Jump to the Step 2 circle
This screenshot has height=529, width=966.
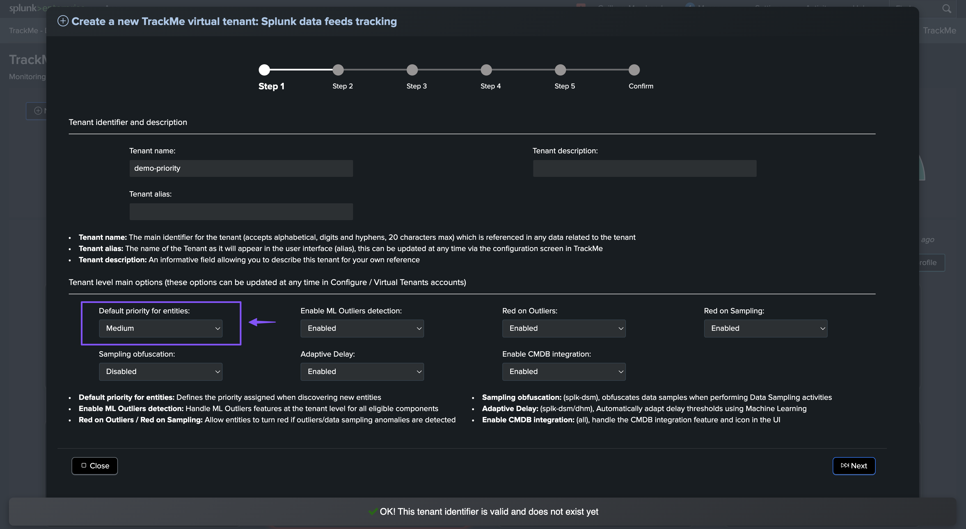tap(338, 70)
